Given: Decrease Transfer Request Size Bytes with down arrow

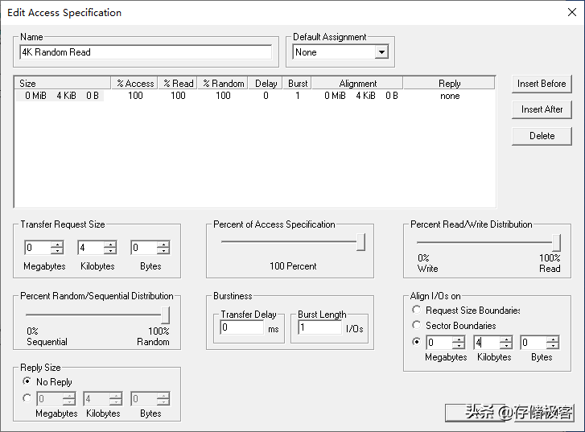Looking at the screenshot, I should click(x=163, y=251).
